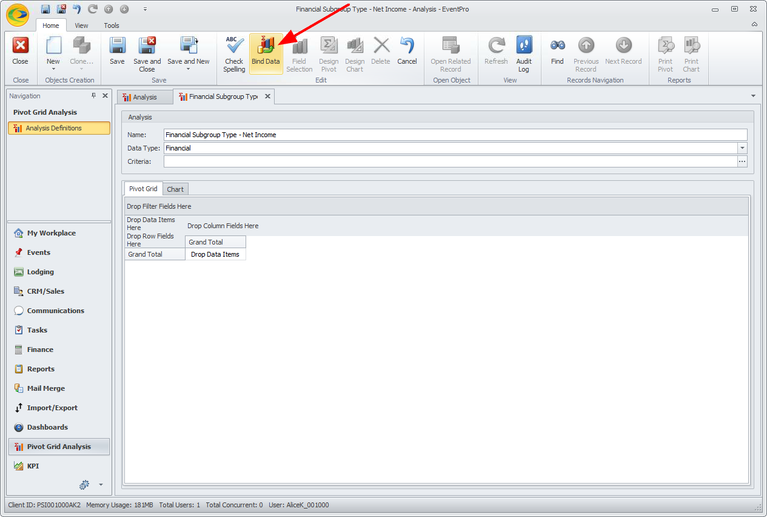This screenshot has width=767, height=517.
Task: Switch to the Home ribbon tab
Action: 51,25
